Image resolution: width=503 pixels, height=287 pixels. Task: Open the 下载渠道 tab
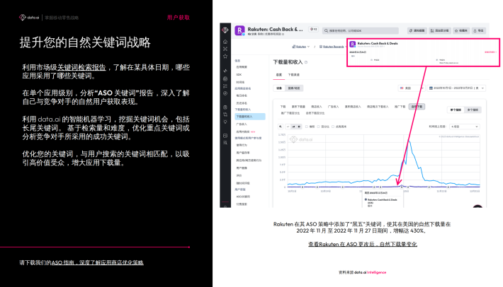293,75
